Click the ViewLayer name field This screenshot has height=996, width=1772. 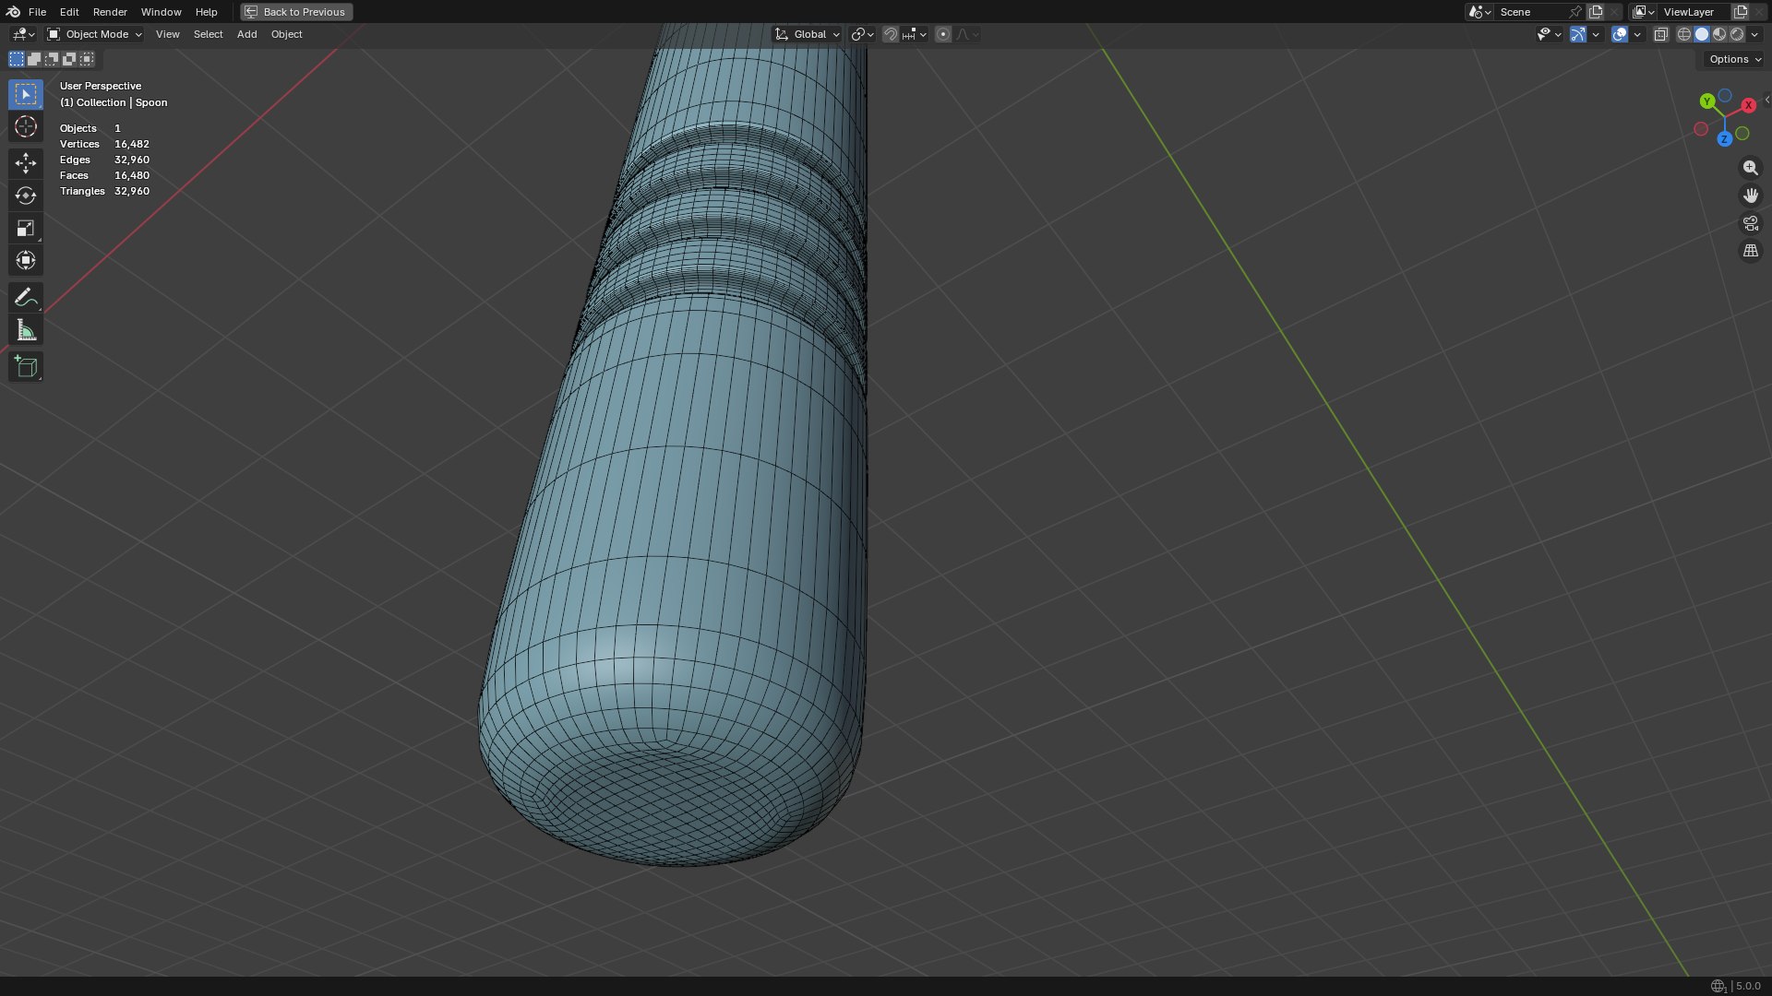tap(1694, 12)
